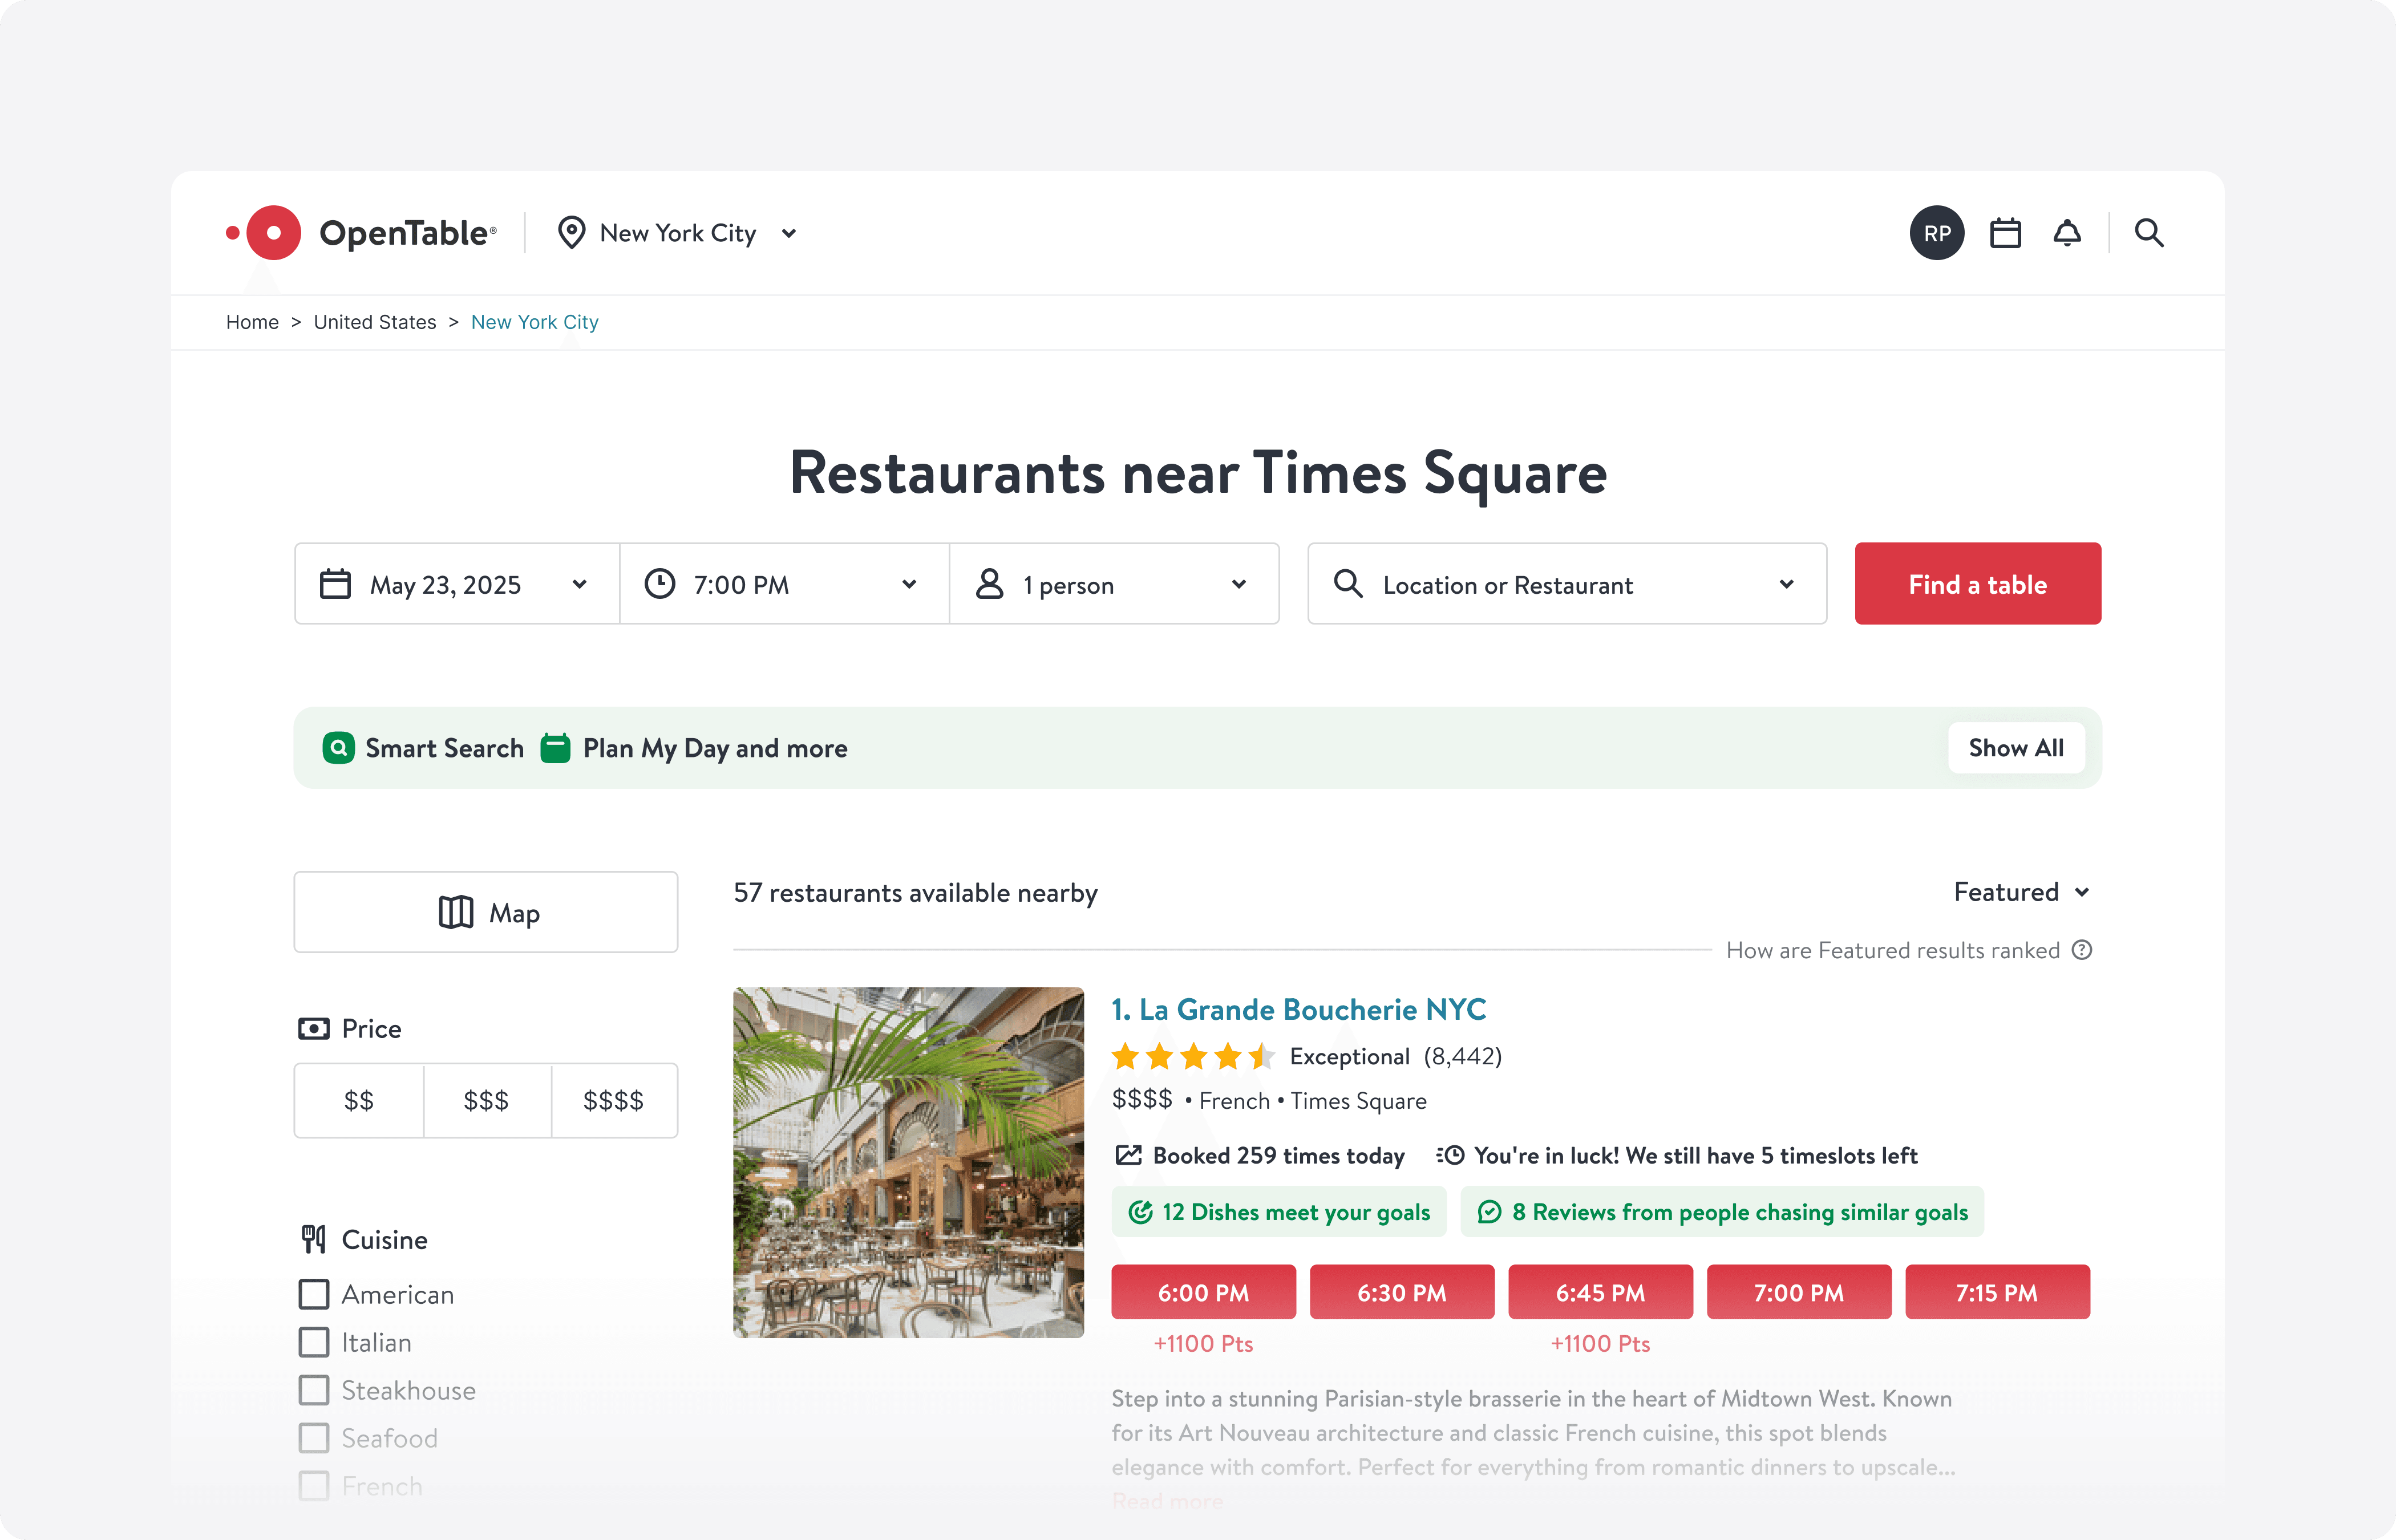This screenshot has width=2396, height=1540.
Task: Expand the New York City location dropdown
Action: (x=678, y=233)
